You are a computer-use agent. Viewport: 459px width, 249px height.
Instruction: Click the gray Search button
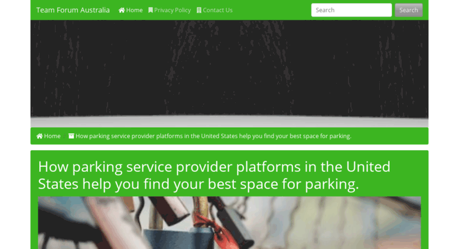pos(409,10)
